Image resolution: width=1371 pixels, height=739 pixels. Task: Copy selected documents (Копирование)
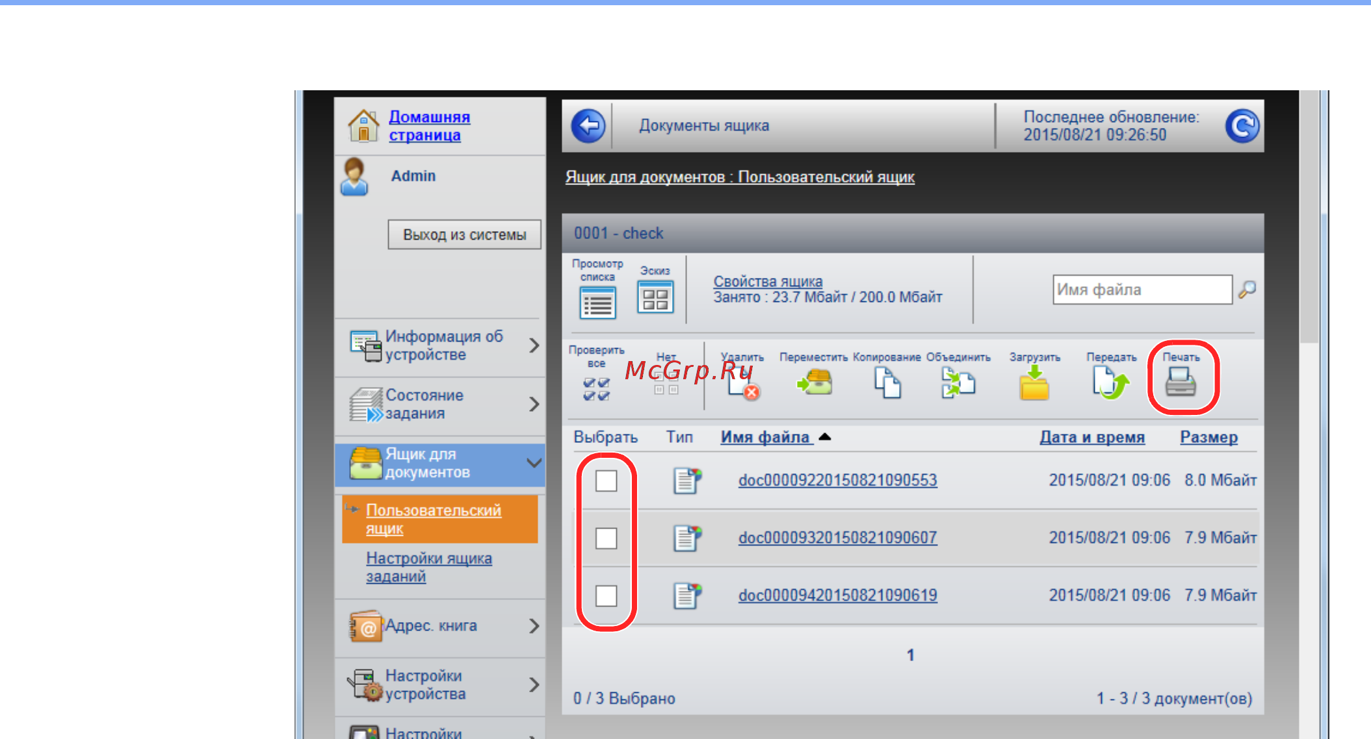(887, 382)
